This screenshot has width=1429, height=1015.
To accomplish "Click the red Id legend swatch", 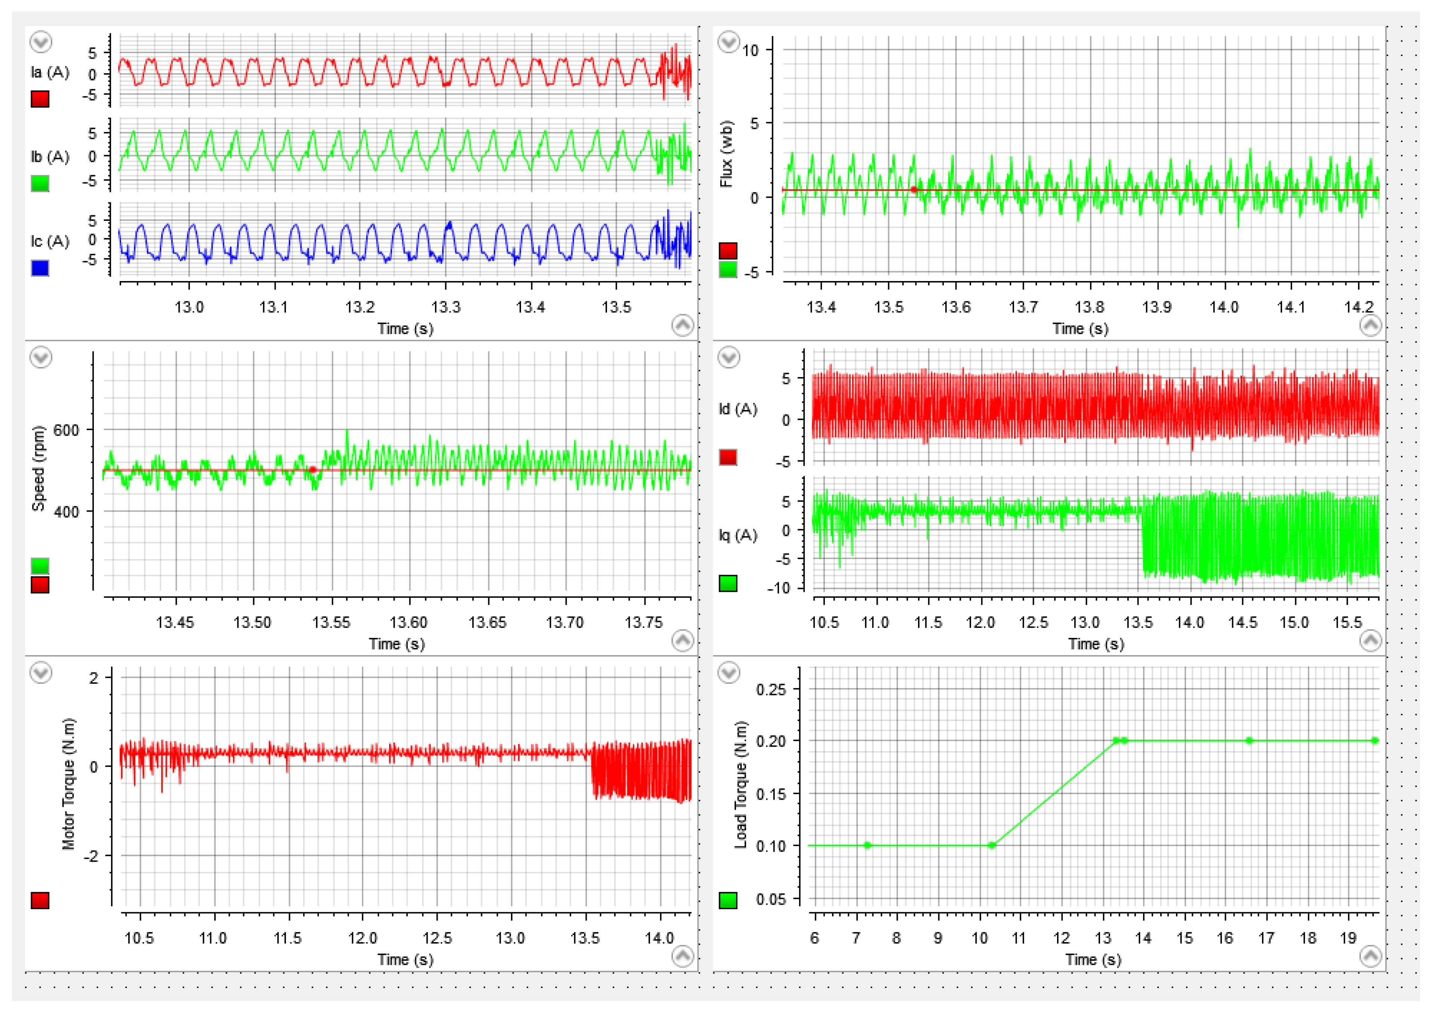I will coord(728,457).
